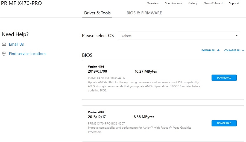Click the date 2019/03/08
Screen dimensions: 246x142
[x=97, y=71]
